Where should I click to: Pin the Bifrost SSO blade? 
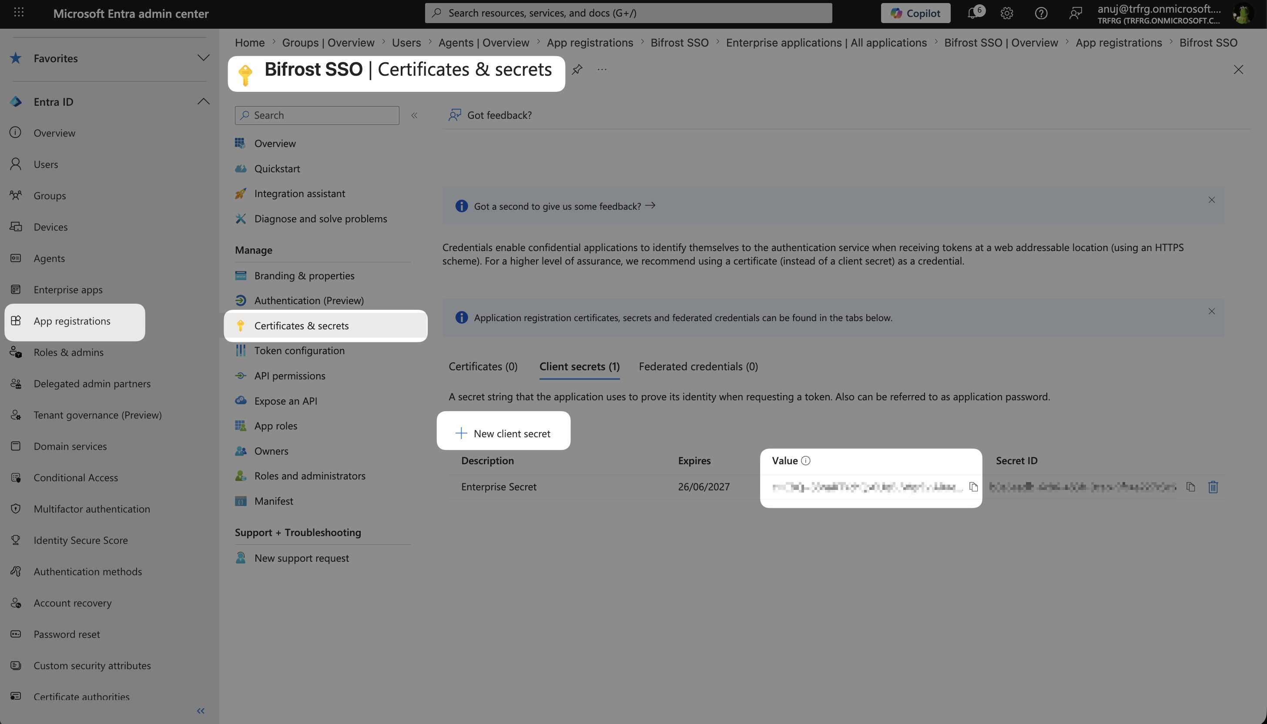tap(577, 70)
